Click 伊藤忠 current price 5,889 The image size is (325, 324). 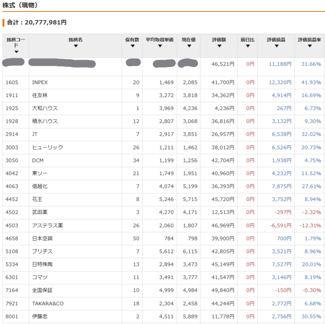(190, 317)
